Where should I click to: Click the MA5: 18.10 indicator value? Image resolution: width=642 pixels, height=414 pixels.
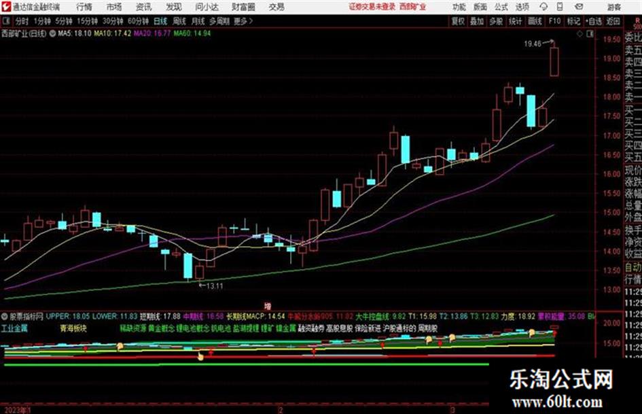[x=75, y=33]
